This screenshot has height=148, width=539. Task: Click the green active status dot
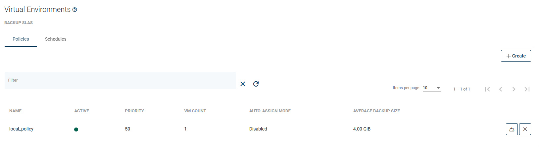(76, 129)
